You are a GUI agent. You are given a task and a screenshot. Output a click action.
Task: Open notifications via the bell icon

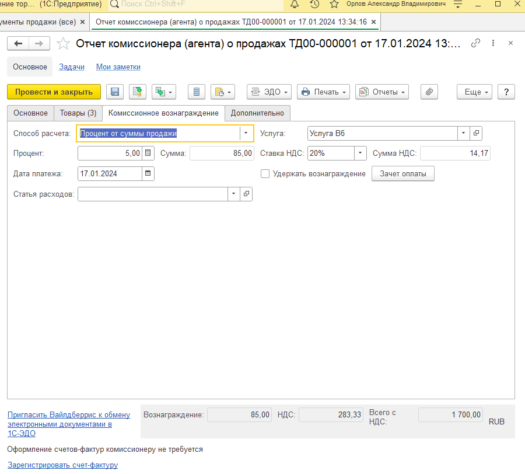[x=295, y=4]
